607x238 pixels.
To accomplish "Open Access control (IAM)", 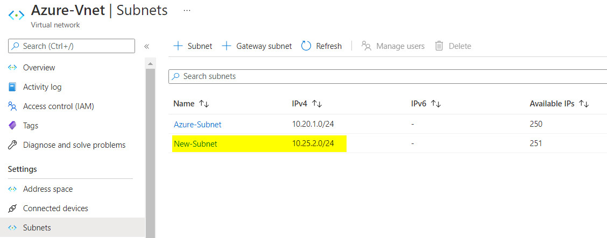I will [x=59, y=106].
